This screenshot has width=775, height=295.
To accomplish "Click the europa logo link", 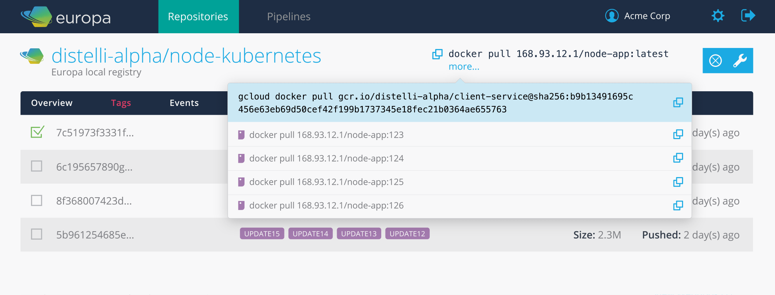I will [x=66, y=17].
